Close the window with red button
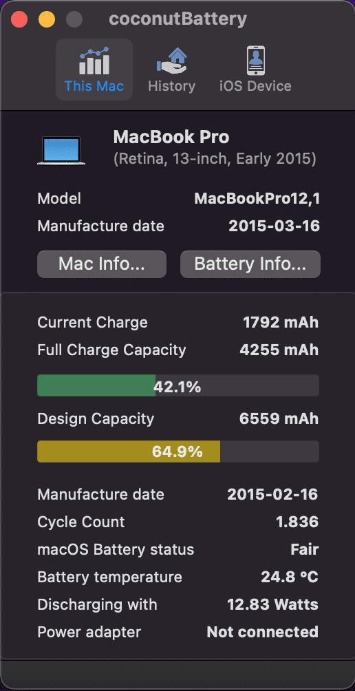355x691 pixels. pyautogui.click(x=19, y=19)
